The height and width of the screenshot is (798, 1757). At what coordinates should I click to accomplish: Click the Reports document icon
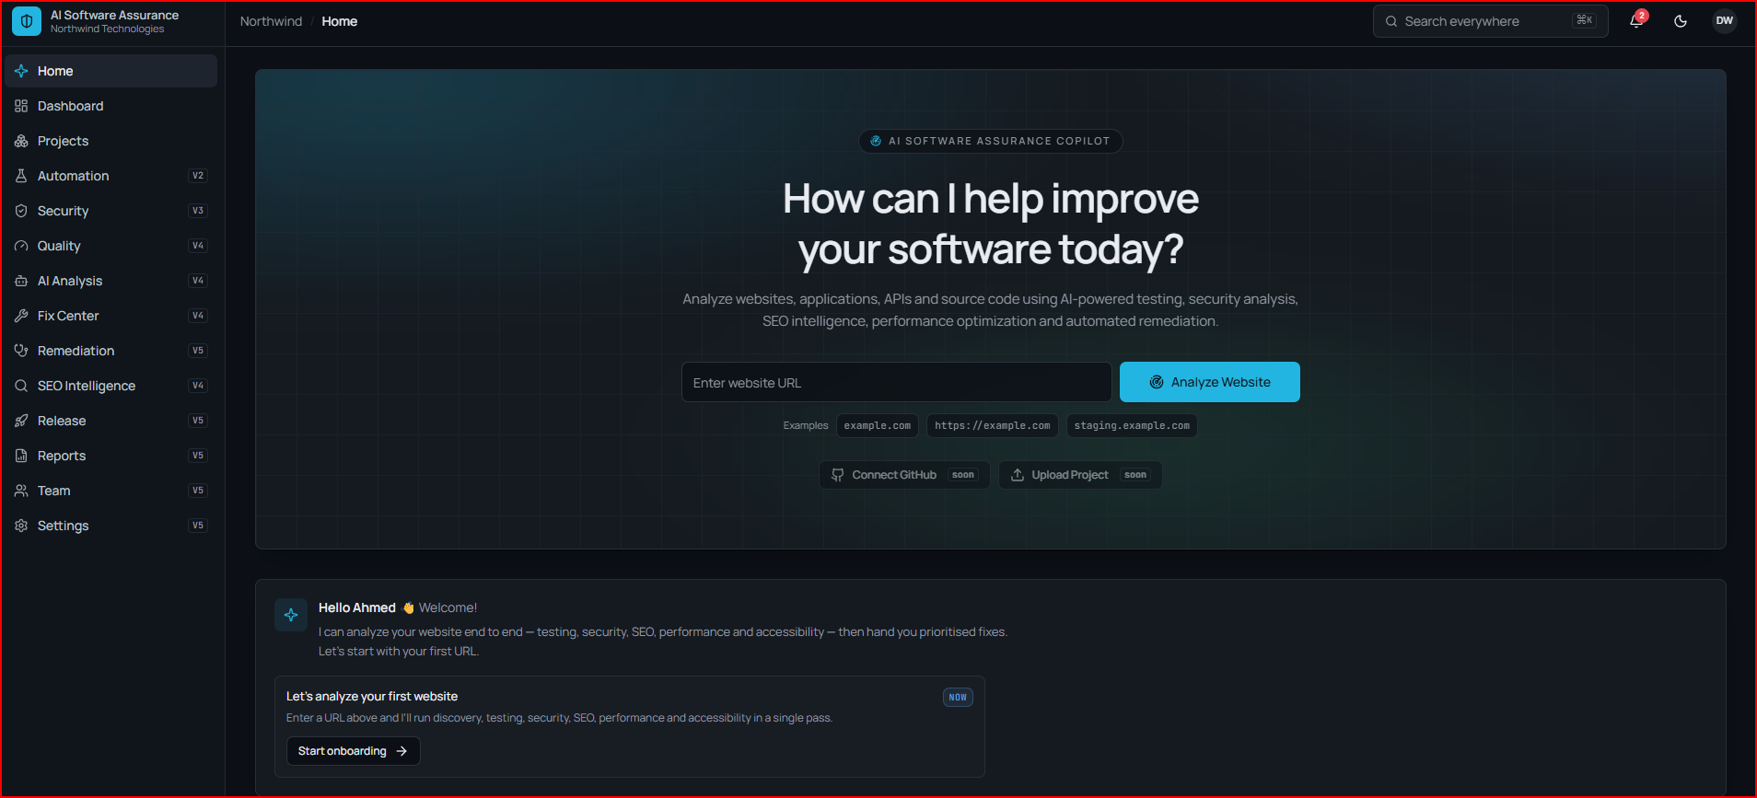21,456
